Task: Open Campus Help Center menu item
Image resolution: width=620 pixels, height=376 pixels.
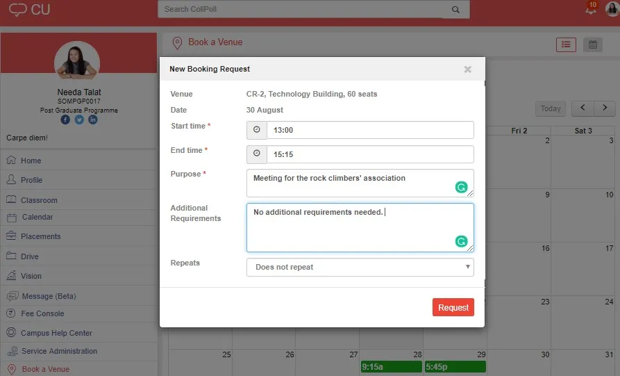Action: tap(56, 333)
